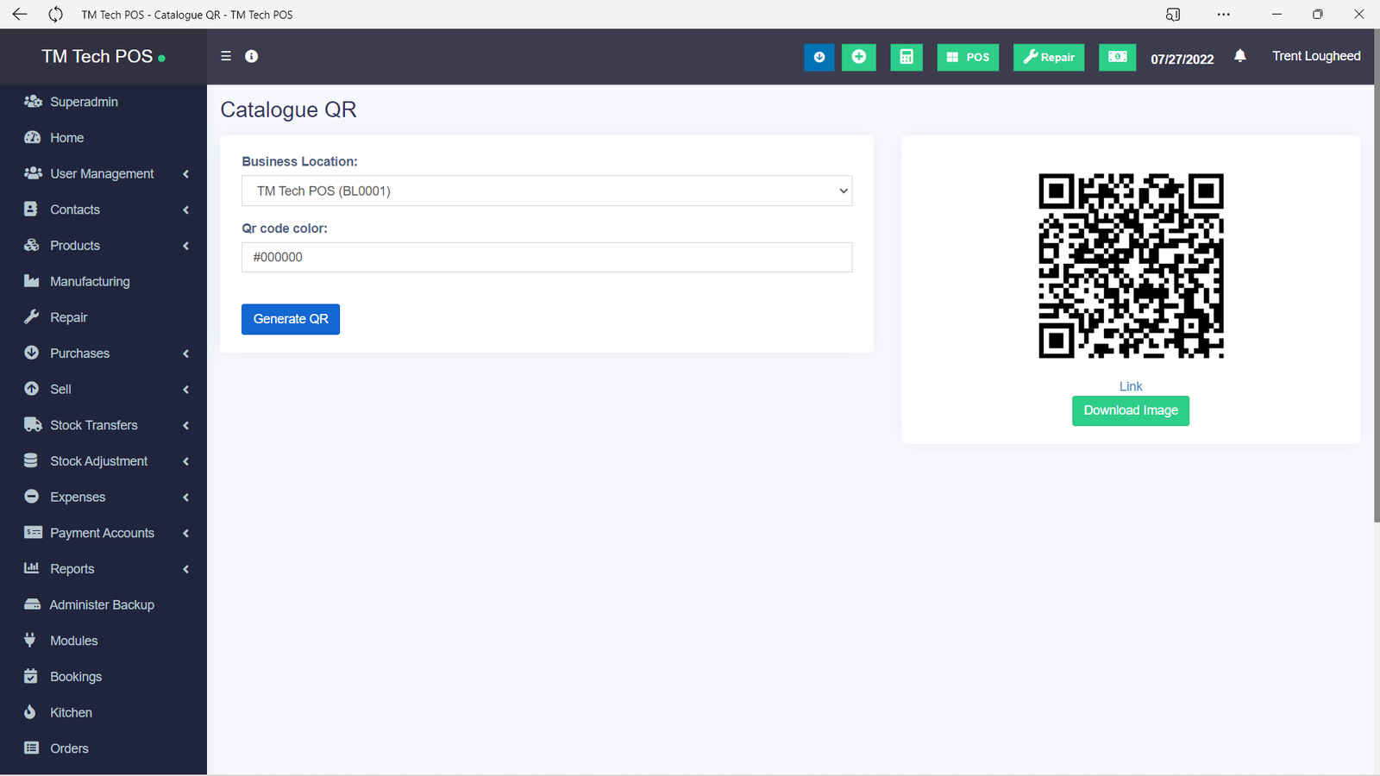Viewport: 1380px width, 776px height.
Task: Expand the Products sidebar submenu
Action: (75, 246)
